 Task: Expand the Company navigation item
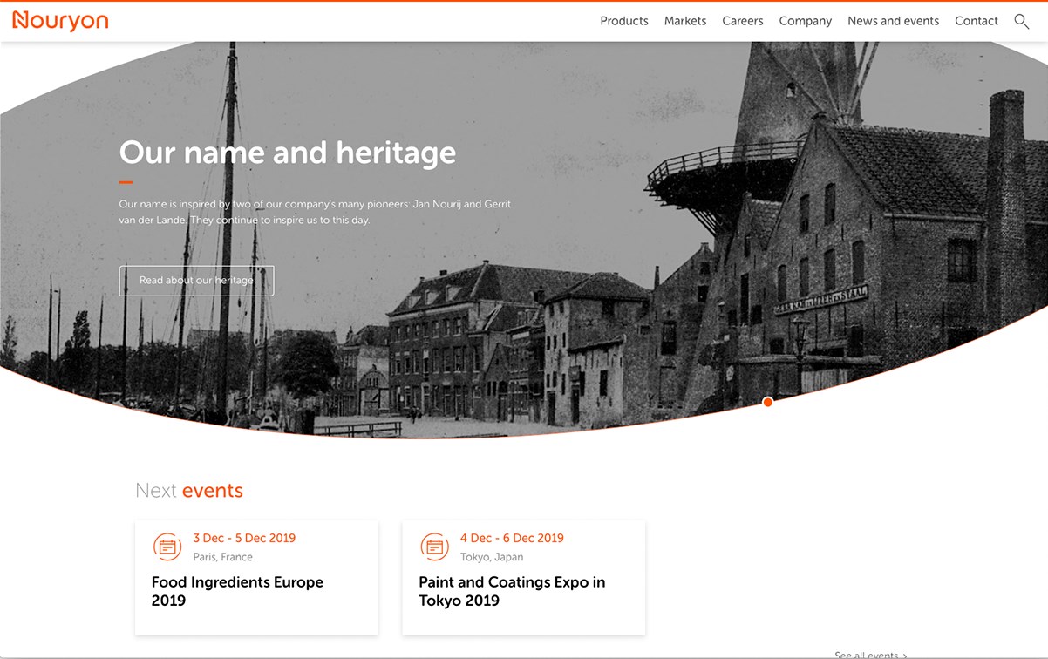pyautogui.click(x=805, y=21)
